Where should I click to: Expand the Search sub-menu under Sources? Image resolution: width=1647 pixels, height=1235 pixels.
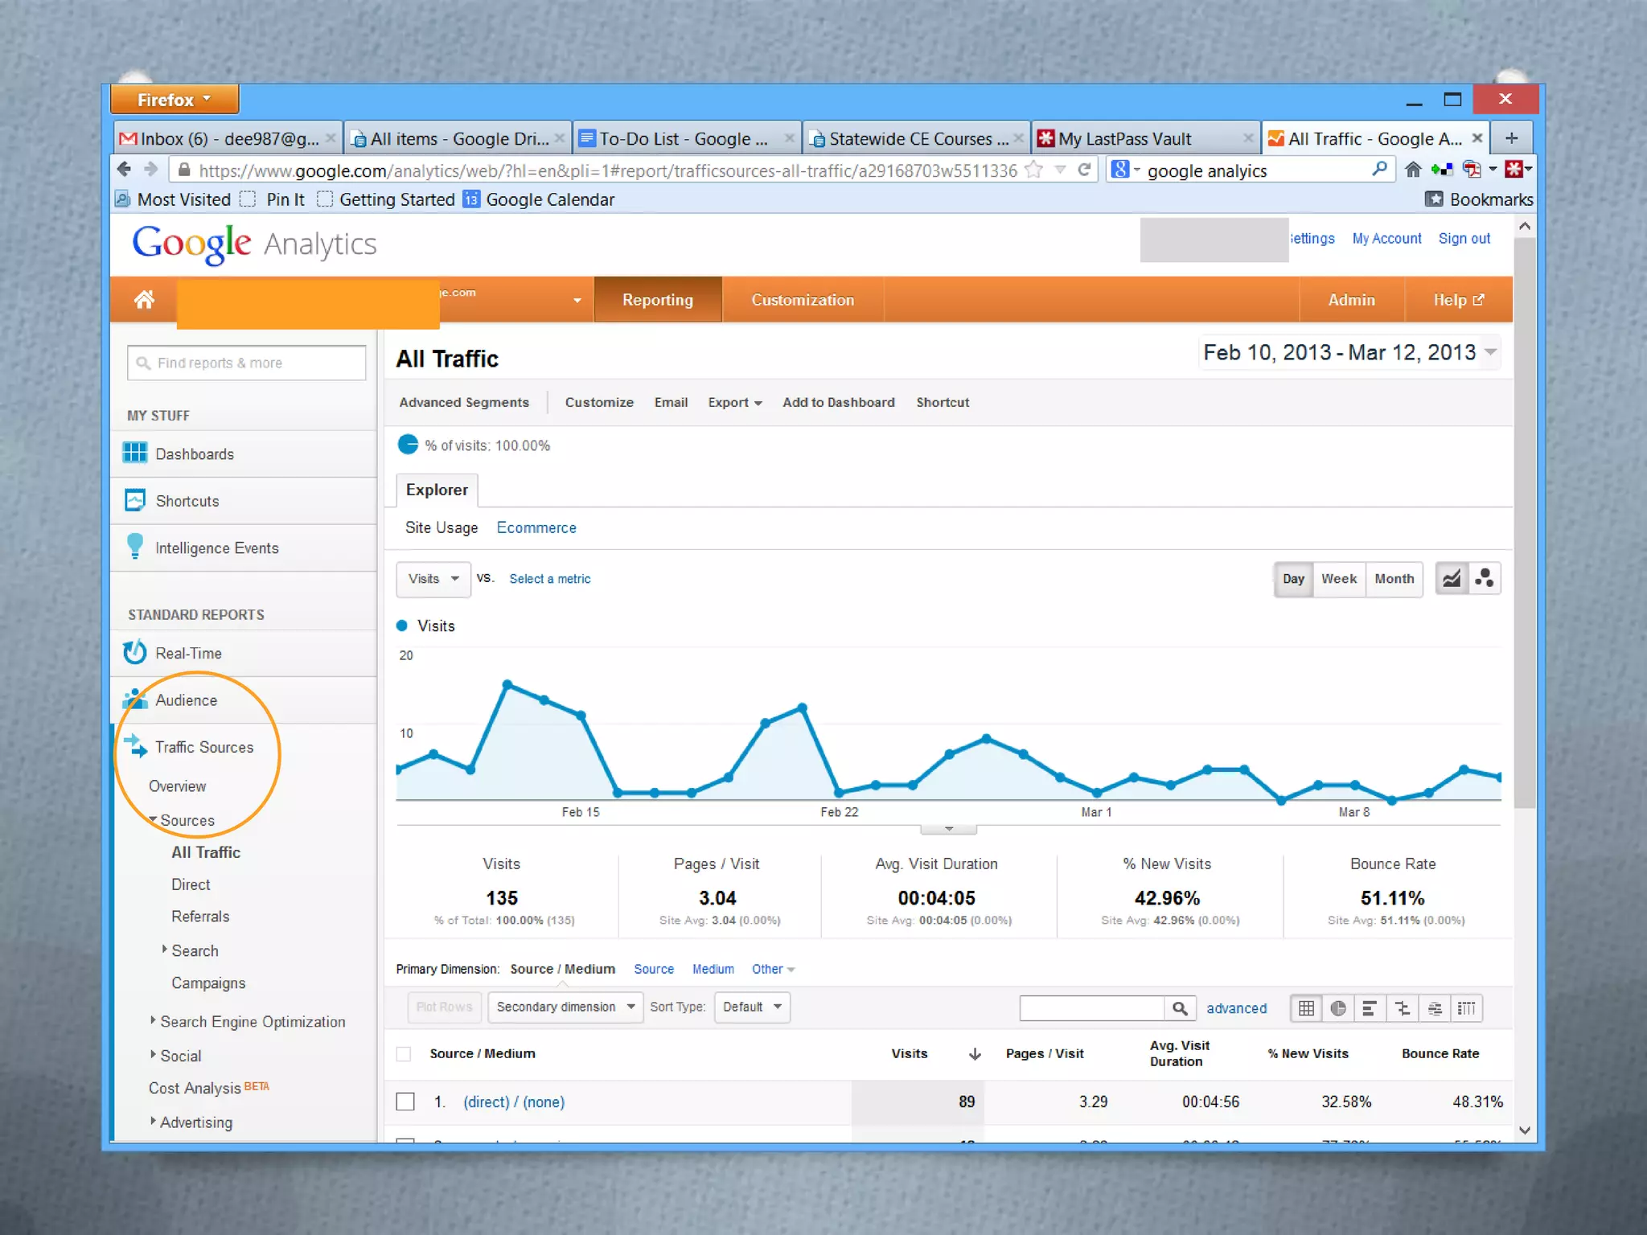click(164, 950)
